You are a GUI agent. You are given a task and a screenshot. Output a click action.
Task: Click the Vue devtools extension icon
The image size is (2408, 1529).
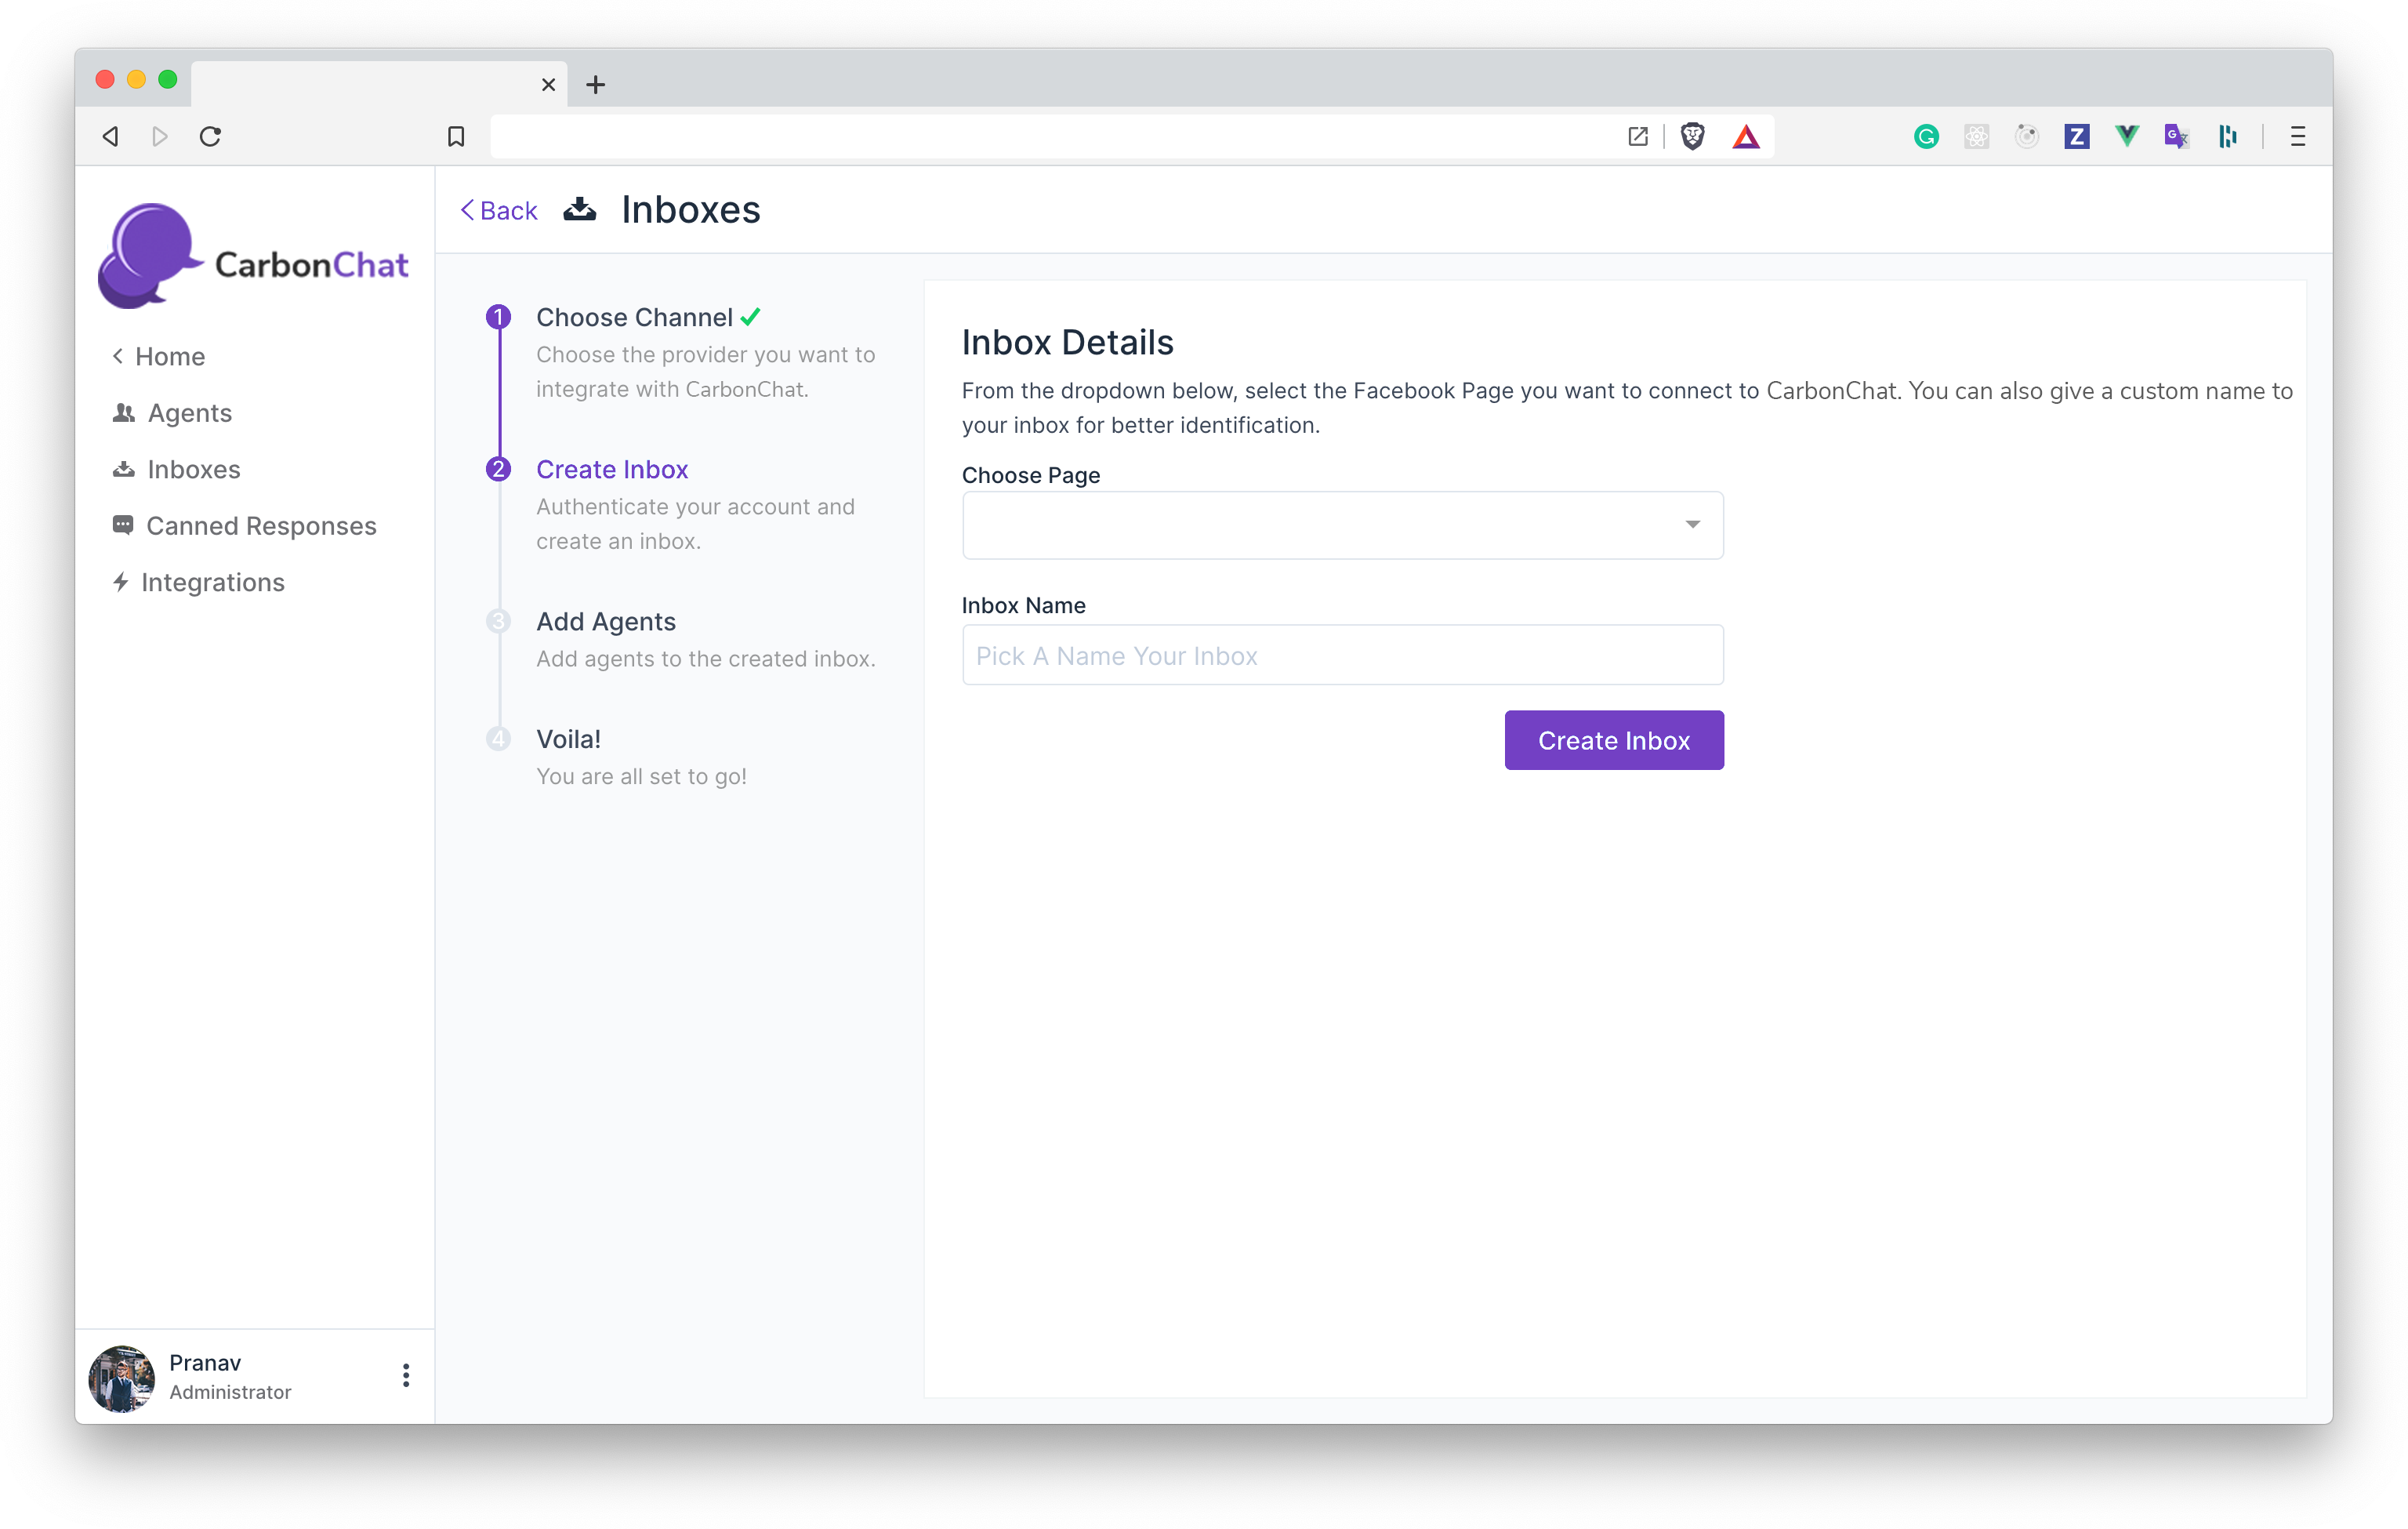coord(2126,136)
